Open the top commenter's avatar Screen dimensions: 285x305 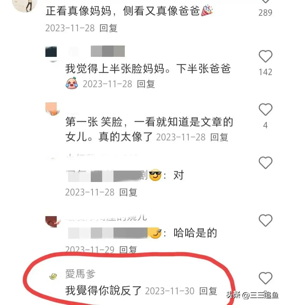(25, 5)
